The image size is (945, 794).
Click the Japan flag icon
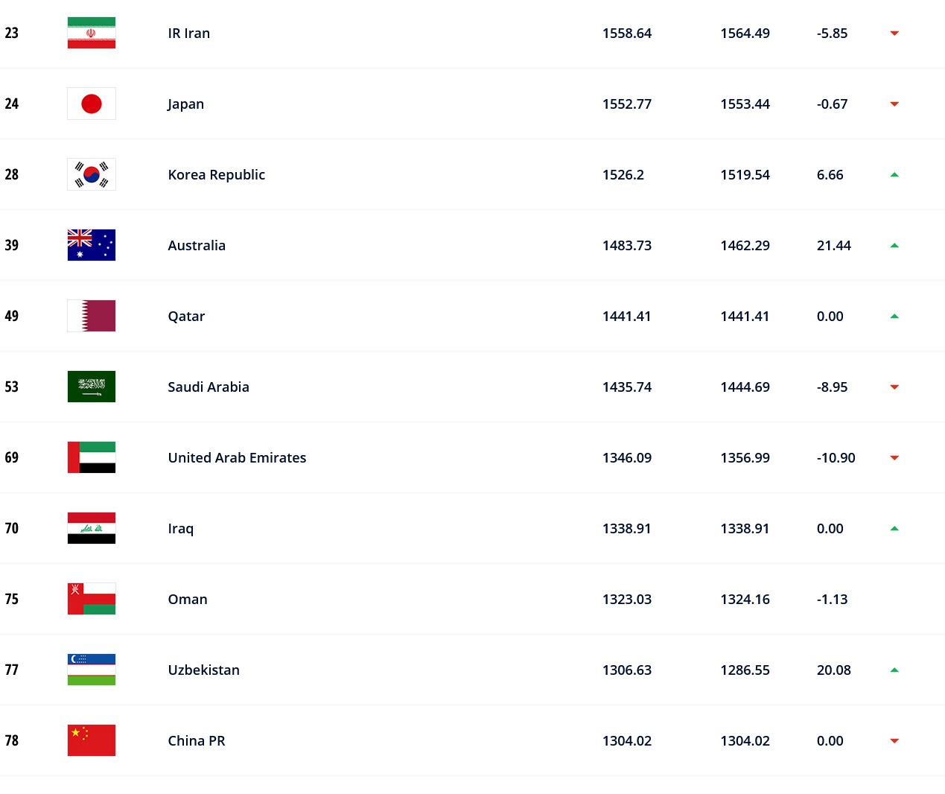pyautogui.click(x=92, y=104)
